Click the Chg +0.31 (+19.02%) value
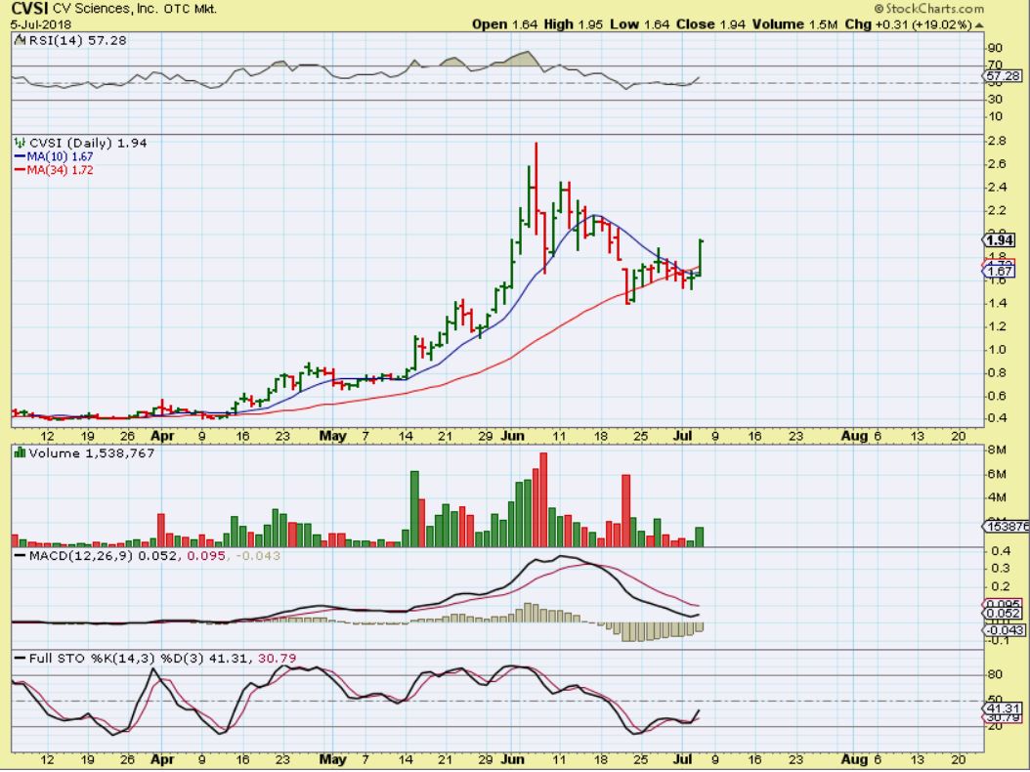 [908, 24]
